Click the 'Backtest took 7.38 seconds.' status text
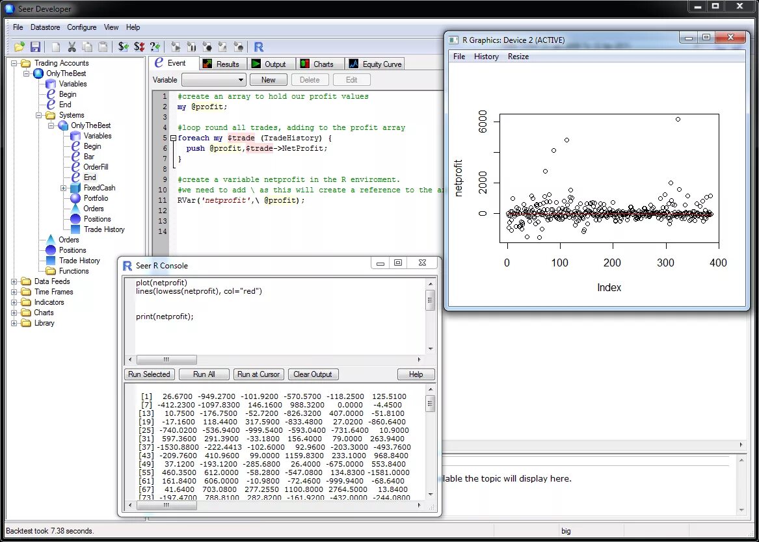This screenshot has height=542, width=759. [x=50, y=531]
